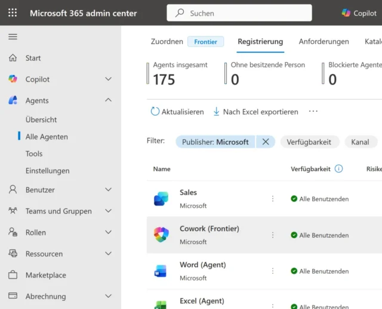Click Microsoft 365 admin center title
The width and height of the screenshot is (382, 309).
[84, 13]
